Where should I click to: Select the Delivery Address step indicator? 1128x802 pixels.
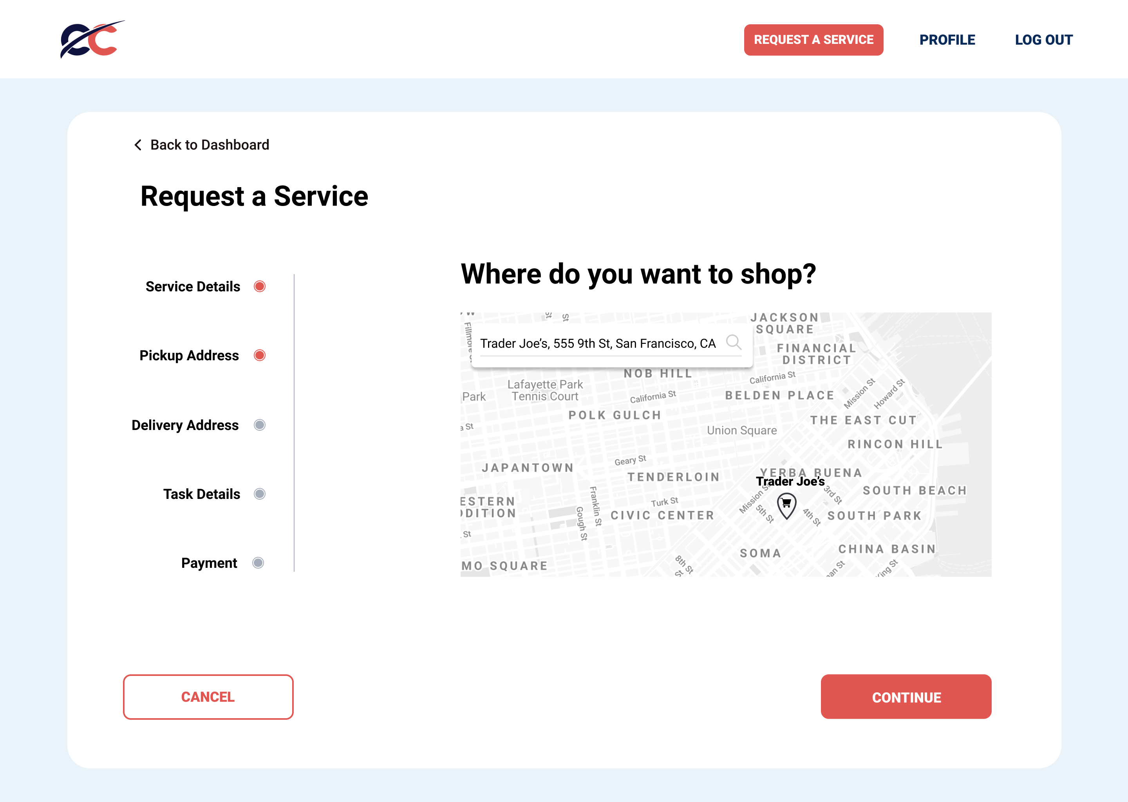260,425
